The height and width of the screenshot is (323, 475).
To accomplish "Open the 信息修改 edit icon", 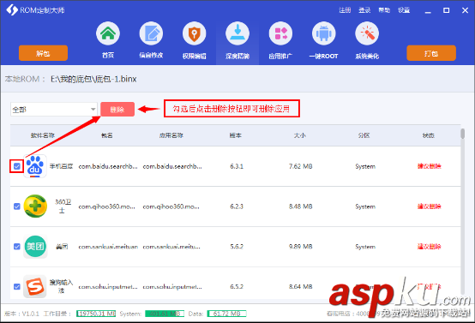I will [x=151, y=33].
